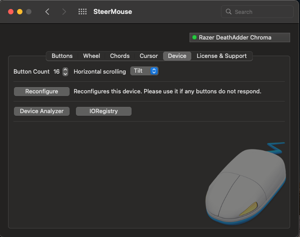This screenshot has height=237, width=300.
Task: Switch to the Wheel tab
Action: coord(92,56)
